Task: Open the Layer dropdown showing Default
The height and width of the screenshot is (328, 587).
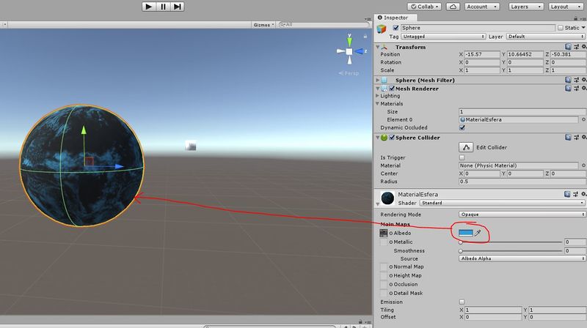Action: (545, 37)
